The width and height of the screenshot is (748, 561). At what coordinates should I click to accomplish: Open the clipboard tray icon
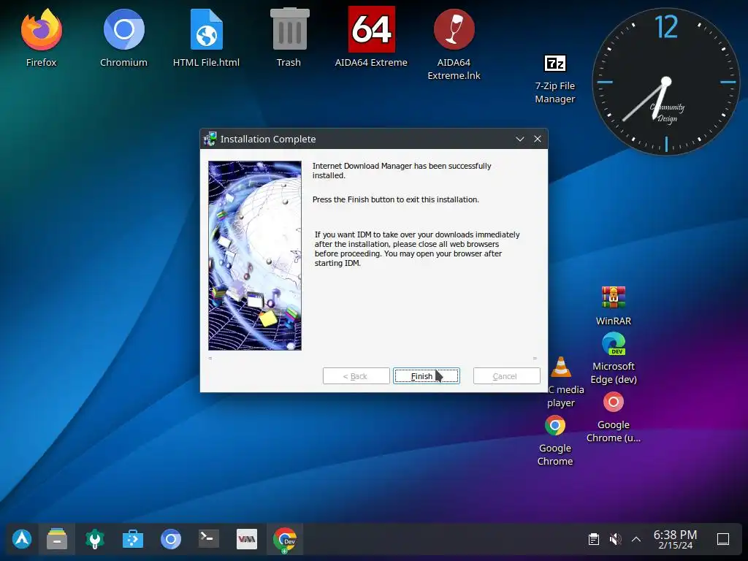[x=593, y=539]
